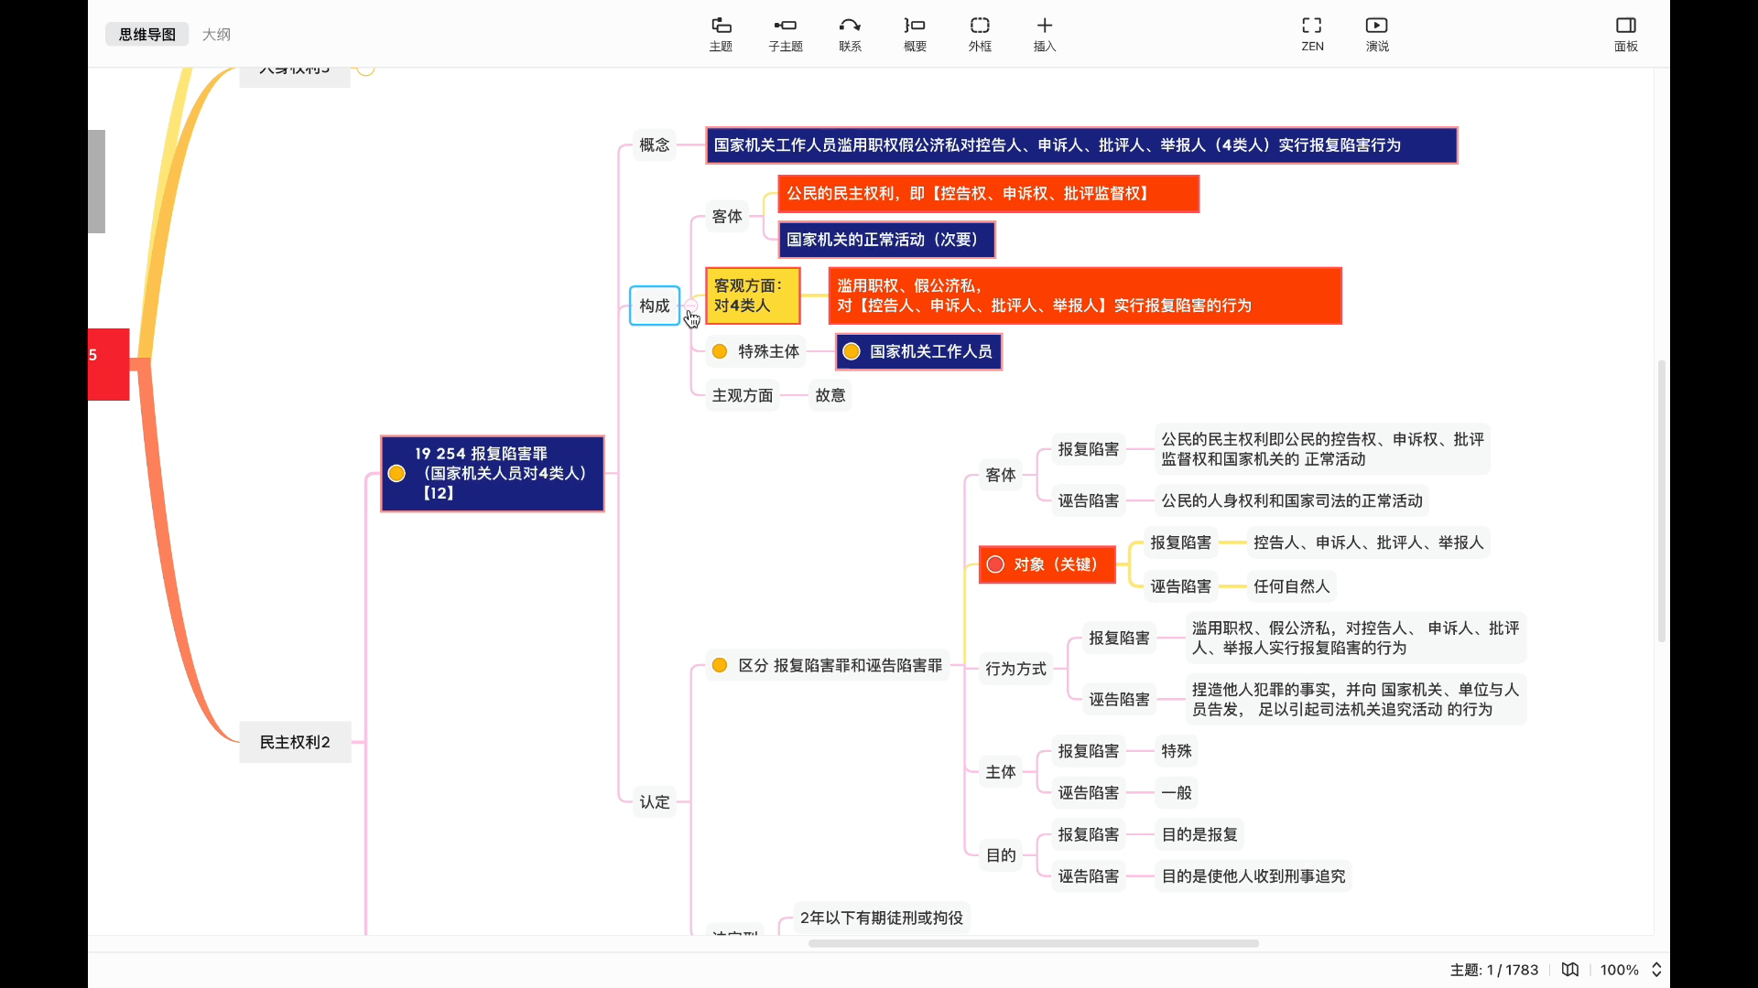Switch to 思维导图 mind map tab
This screenshot has width=1758, height=988.
(146, 34)
